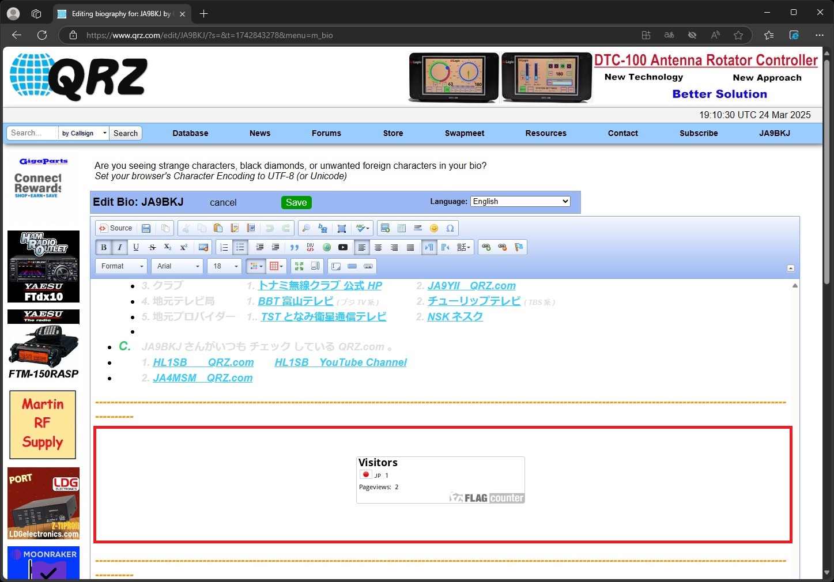
Task: Set text direction right to left
Action: 446,247
